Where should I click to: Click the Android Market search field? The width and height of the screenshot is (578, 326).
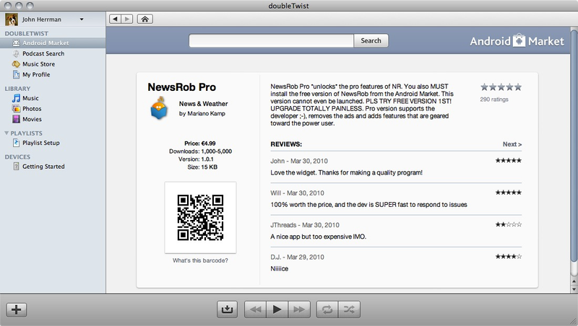click(272, 40)
